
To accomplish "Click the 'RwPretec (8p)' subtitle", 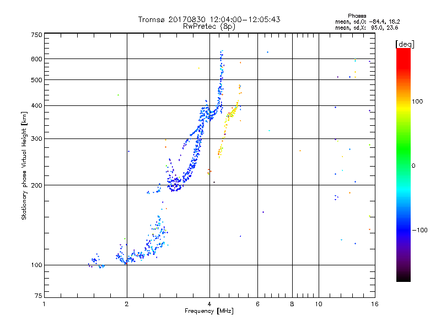I will [x=209, y=26].
